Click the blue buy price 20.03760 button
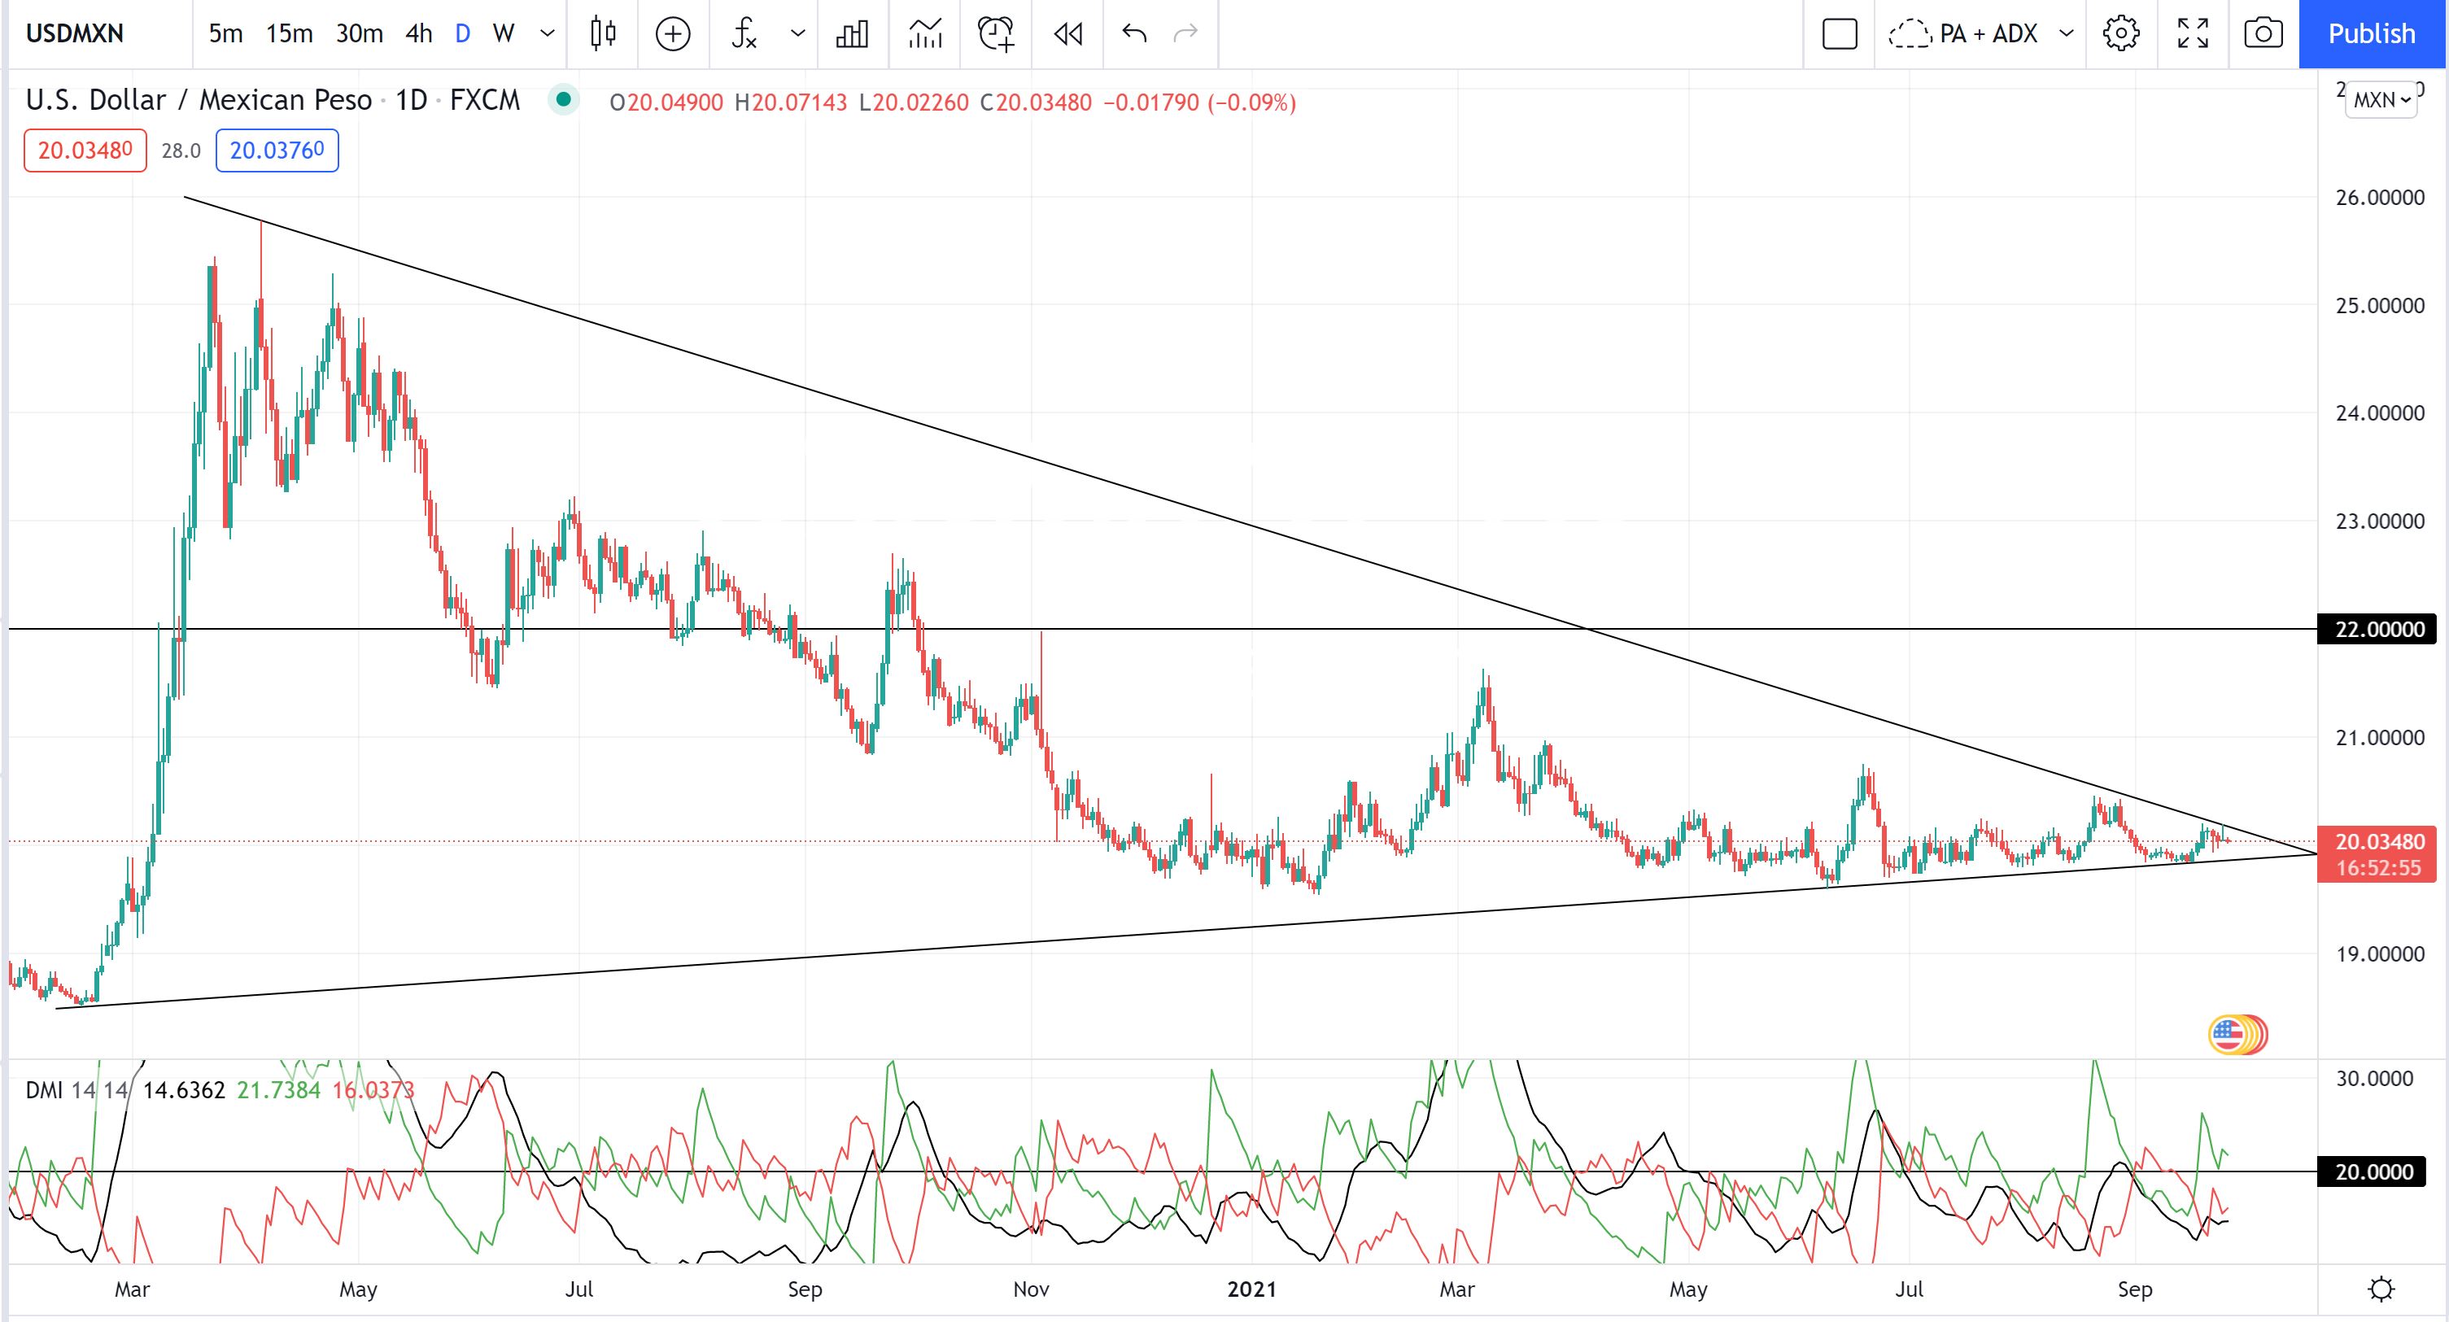The height and width of the screenshot is (1322, 2449). coord(277,151)
